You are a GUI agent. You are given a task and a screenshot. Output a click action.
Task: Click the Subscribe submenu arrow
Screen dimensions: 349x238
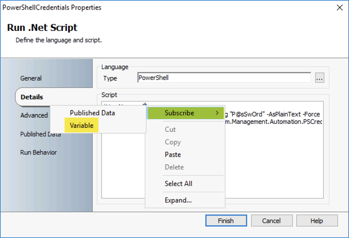point(217,113)
